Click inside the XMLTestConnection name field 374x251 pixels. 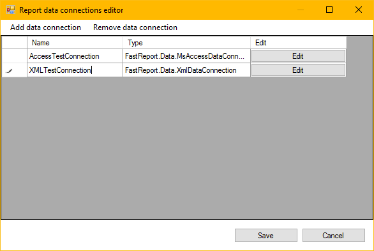[75, 70]
